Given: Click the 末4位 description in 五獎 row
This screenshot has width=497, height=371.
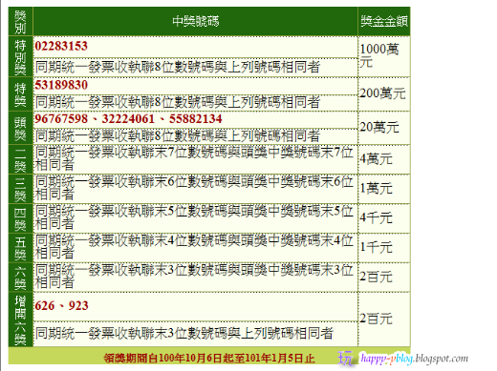Looking at the screenshot, I should coord(194,247).
